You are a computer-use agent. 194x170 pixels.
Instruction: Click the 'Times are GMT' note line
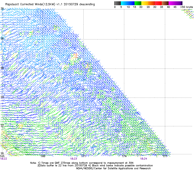(x=82, y=163)
